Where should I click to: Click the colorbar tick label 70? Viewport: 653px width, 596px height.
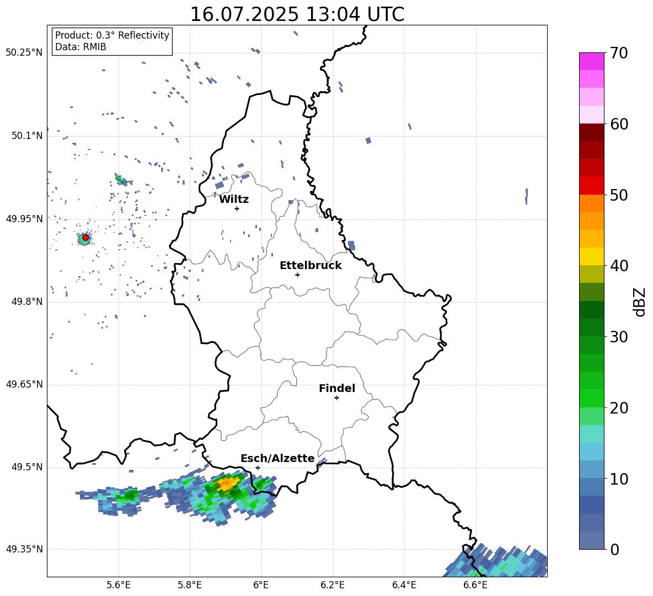pos(619,53)
